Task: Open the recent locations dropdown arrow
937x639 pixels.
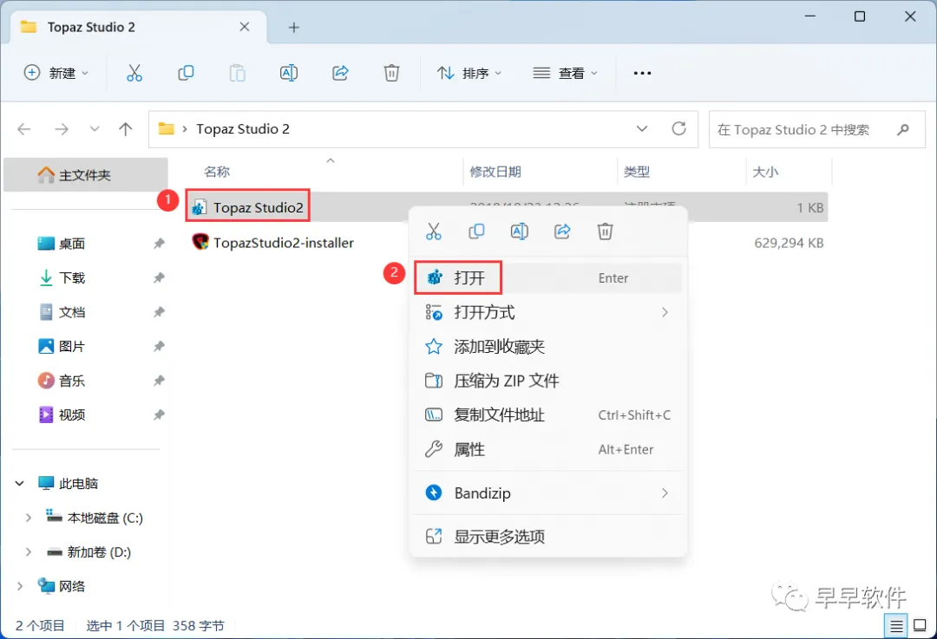Action: coord(95,129)
